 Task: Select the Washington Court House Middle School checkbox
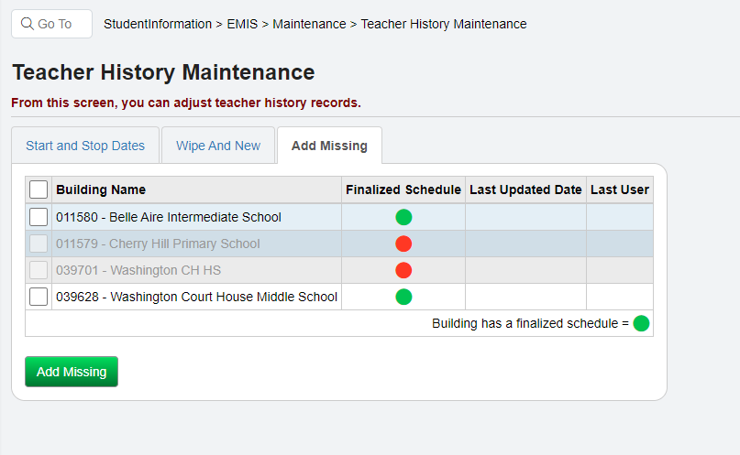click(39, 297)
